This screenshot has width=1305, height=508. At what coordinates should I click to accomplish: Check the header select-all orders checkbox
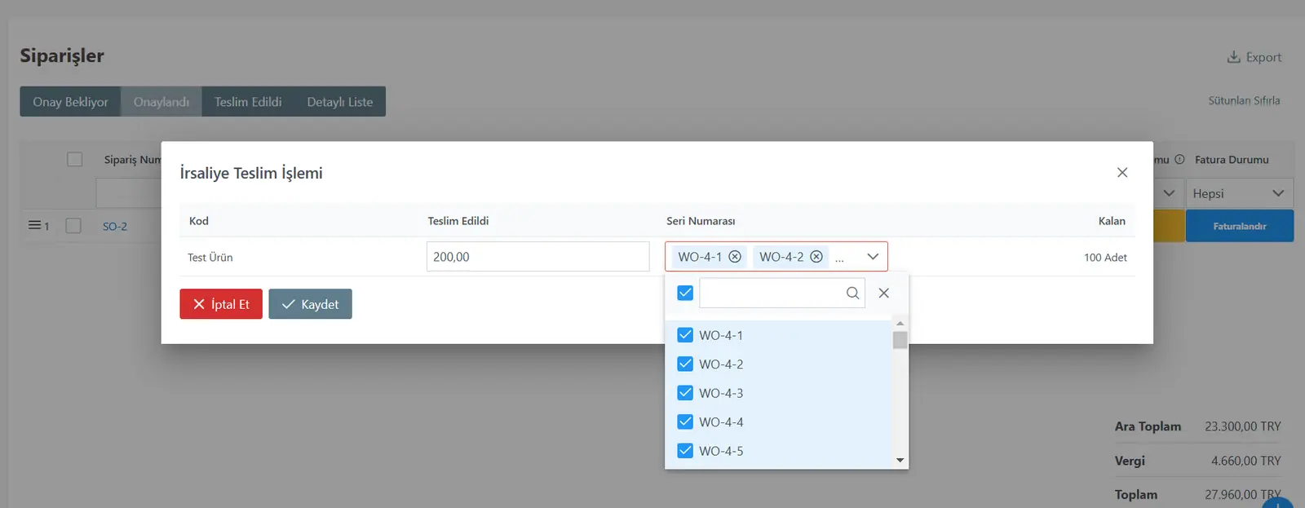pos(75,160)
